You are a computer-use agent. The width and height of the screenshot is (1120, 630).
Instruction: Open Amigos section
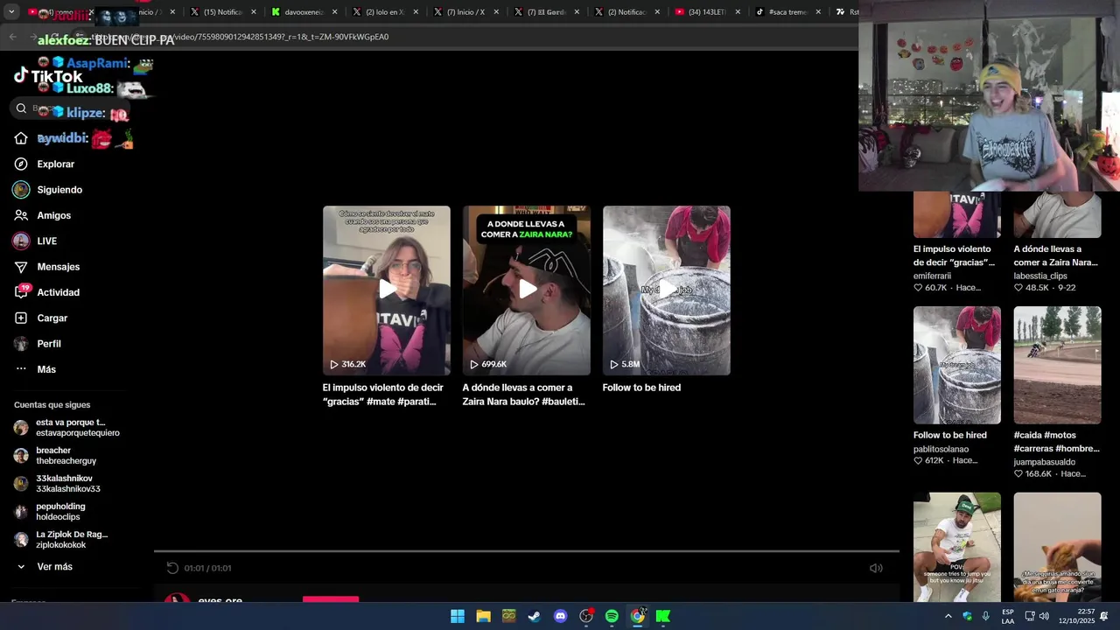coord(53,215)
